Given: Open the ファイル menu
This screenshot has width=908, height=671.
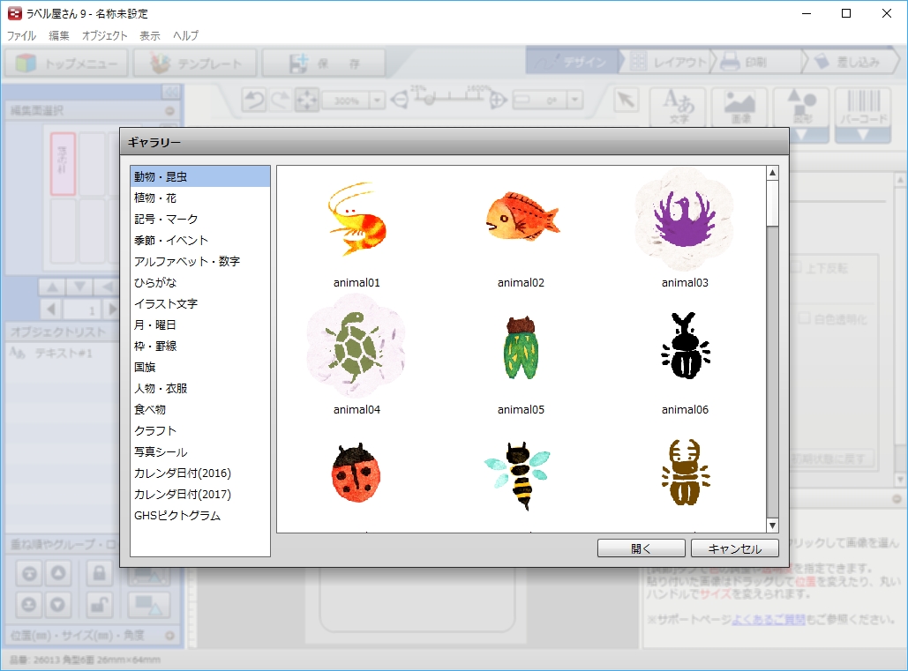Looking at the screenshot, I should pos(20,35).
